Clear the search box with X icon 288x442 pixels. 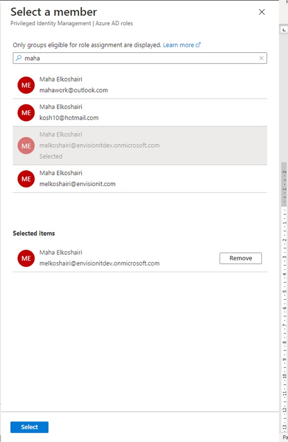(x=261, y=58)
